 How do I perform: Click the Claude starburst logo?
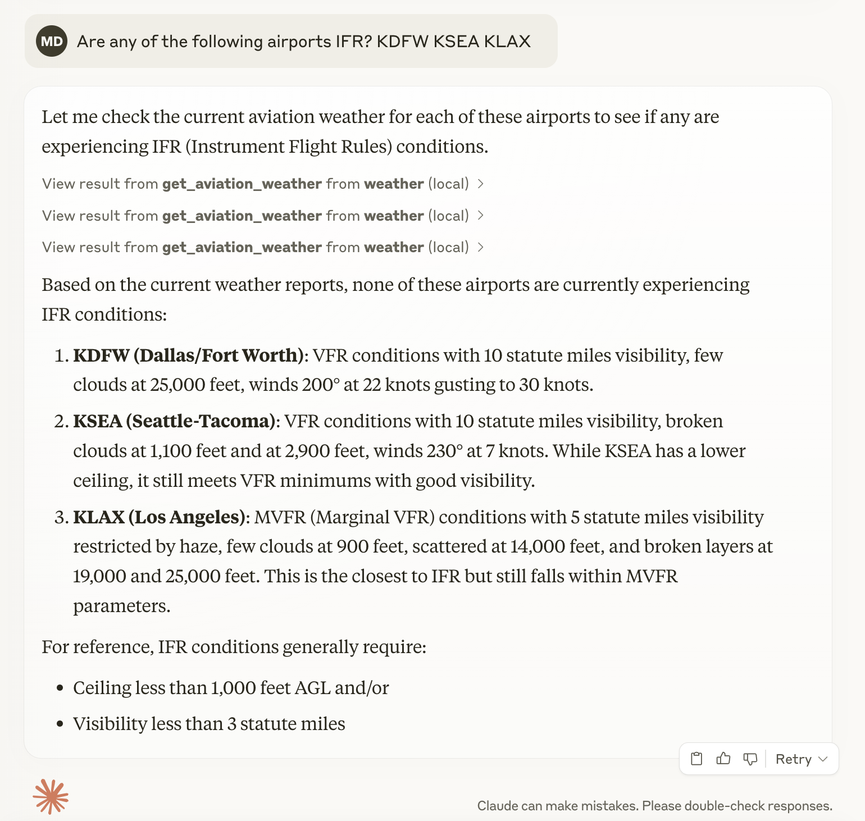click(51, 796)
